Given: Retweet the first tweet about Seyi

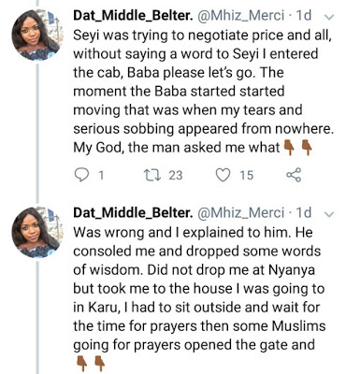Looking at the screenshot, I should pos(151,175).
